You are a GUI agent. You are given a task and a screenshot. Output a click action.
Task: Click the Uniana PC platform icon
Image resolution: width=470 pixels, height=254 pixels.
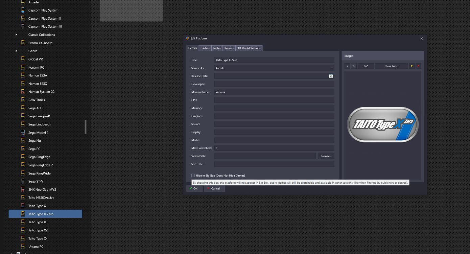23,247
